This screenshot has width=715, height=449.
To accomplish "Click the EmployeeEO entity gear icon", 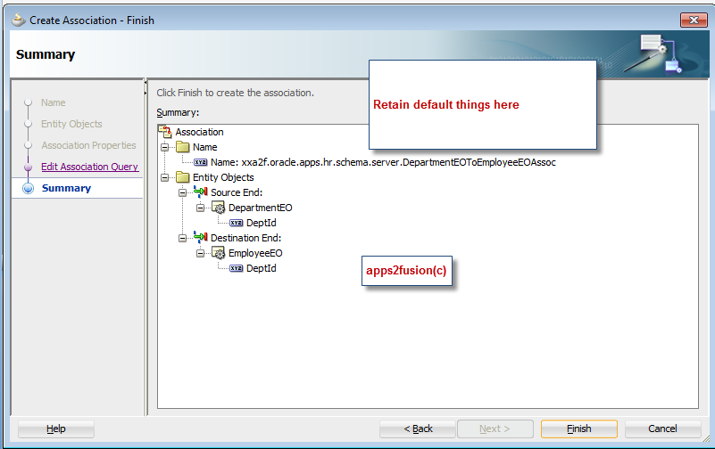I will 219,253.
